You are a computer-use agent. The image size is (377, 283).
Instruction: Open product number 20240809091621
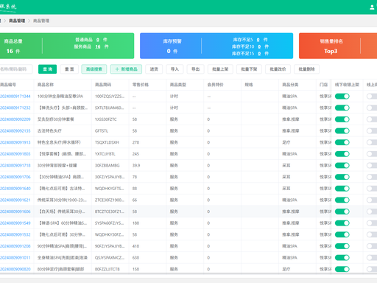(x=15, y=200)
